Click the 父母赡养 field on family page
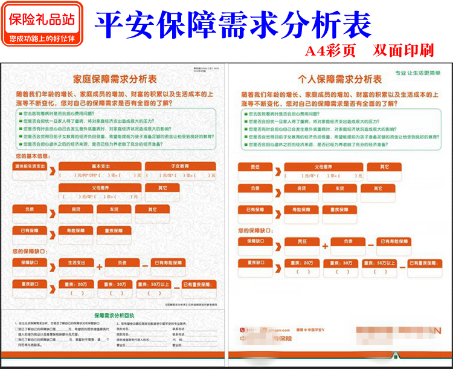The height and width of the screenshot is (369, 453). click(100, 192)
